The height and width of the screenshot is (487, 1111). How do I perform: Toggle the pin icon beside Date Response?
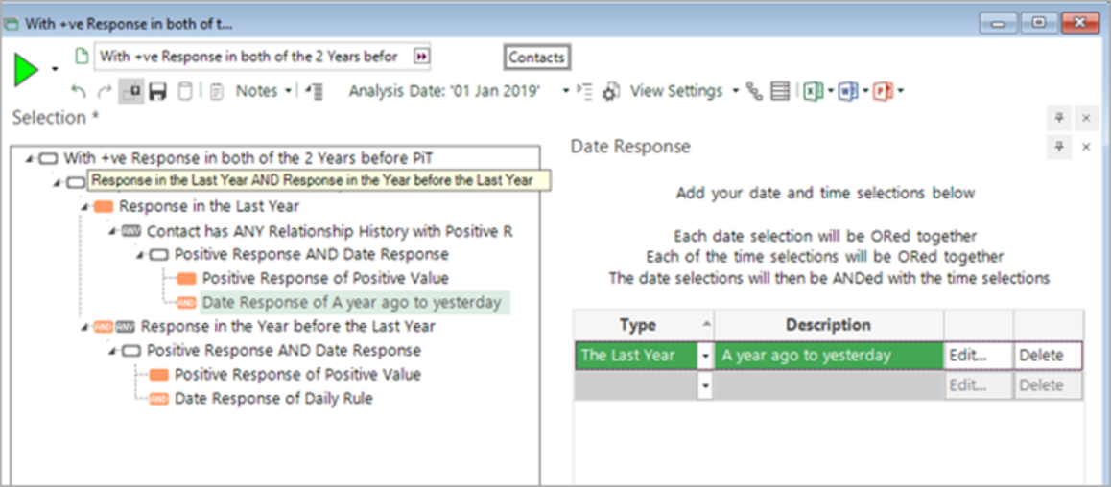[x=1059, y=147]
